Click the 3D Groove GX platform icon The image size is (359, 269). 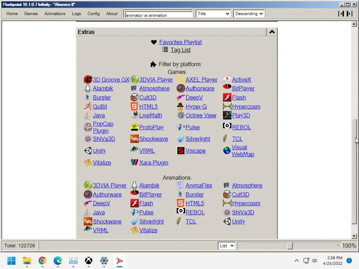pyautogui.click(x=88, y=80)
